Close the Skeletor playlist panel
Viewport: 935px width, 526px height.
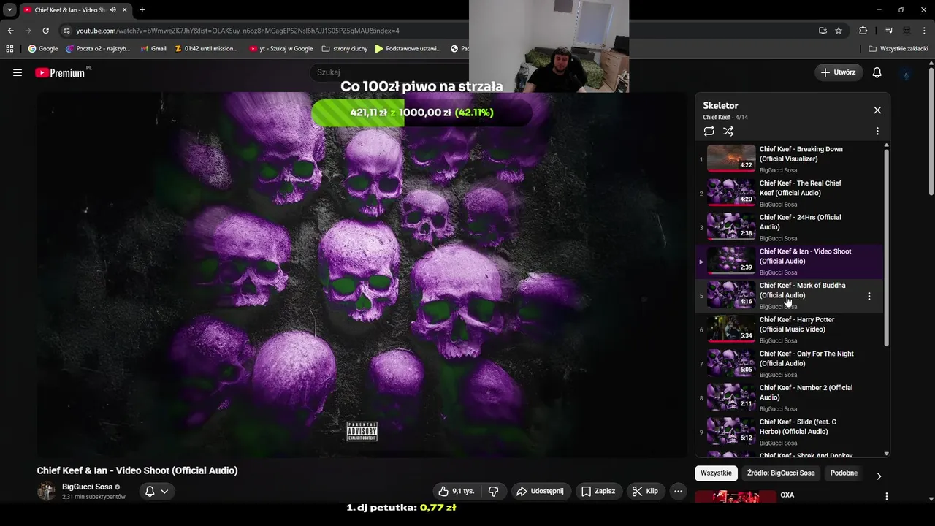click(877, 110)
